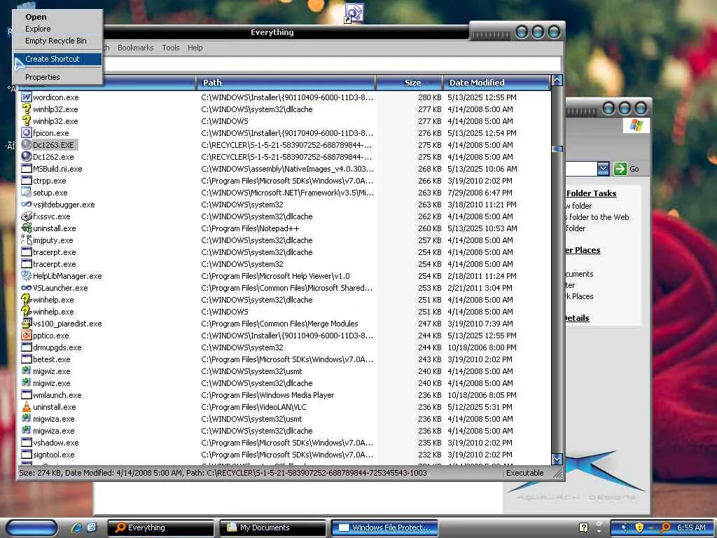Click the HelpLibManager.exe icon

(27, 275)
